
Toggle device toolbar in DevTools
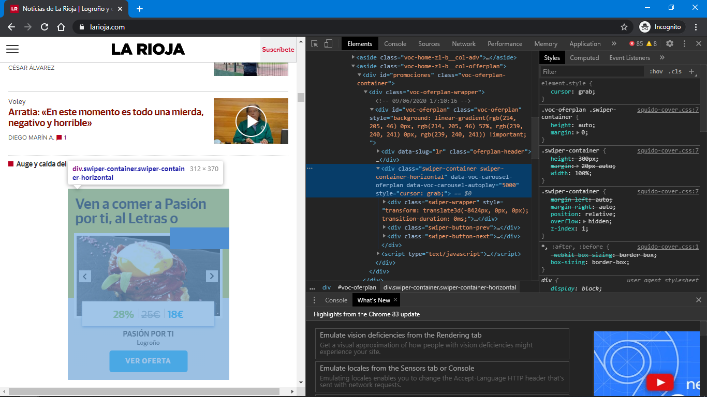[328, 44]
